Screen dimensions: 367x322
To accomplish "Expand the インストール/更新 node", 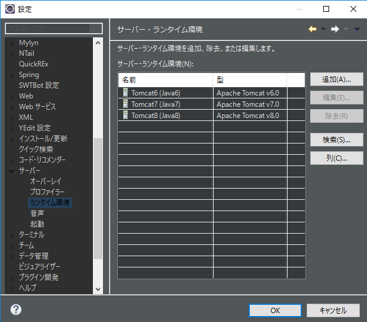I will point(11,139).
